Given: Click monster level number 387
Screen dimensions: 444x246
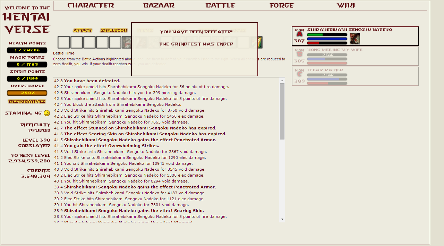Looking at the screenshot, I should coord(299,41).
